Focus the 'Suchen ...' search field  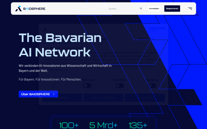point(123,9)
